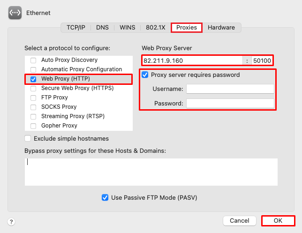Click the Password input field

coord(230,104)
